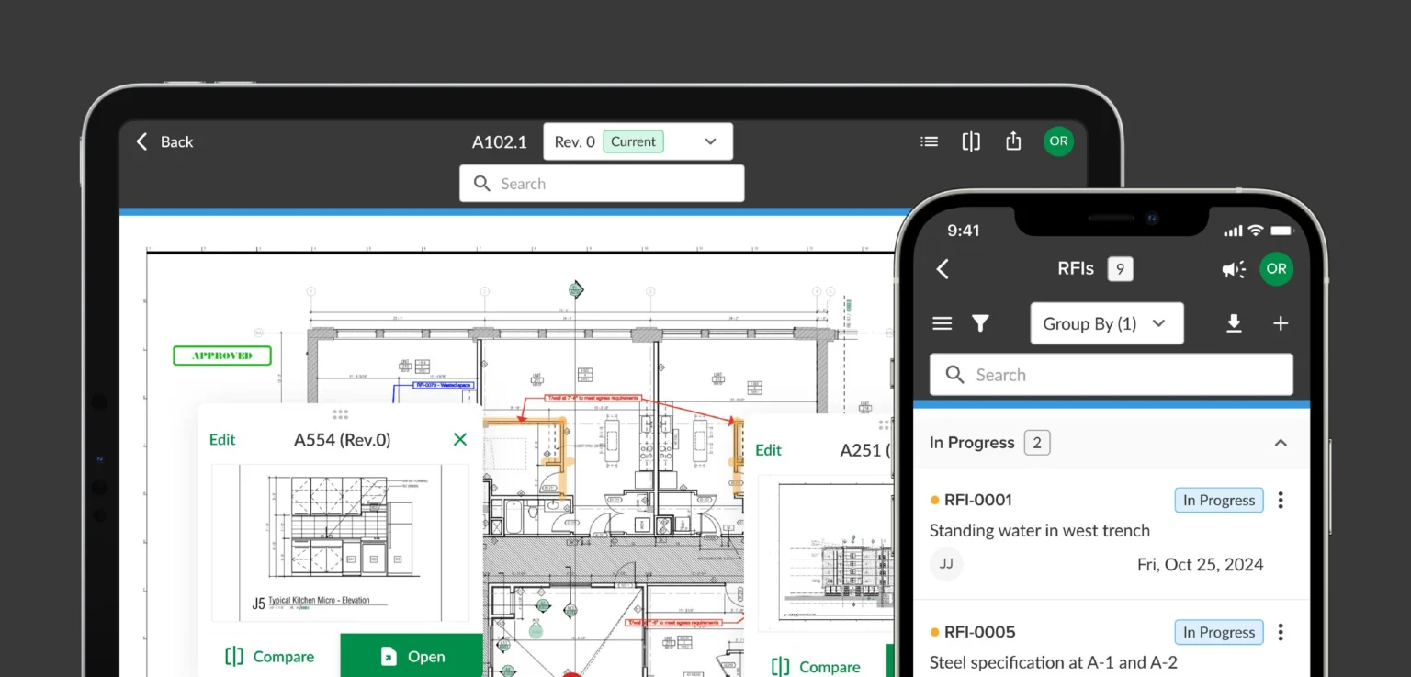Tap the download icon in the RFIs toolbar
The width and height of the screenshot is (1411, 677).
(1234, 323)
